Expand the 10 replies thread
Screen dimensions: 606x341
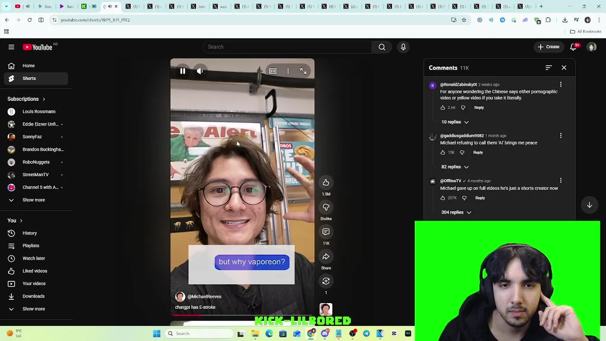[x=455, y=122]
